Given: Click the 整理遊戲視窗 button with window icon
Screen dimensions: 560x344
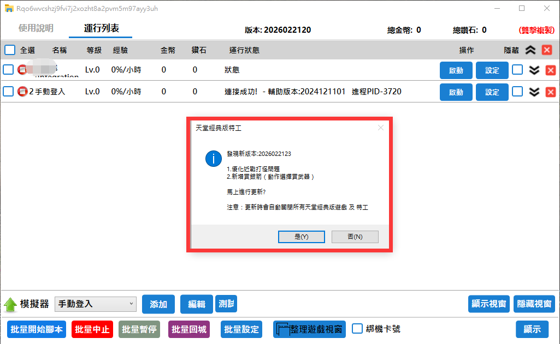Looking at the screenshot, I should 309,329.
